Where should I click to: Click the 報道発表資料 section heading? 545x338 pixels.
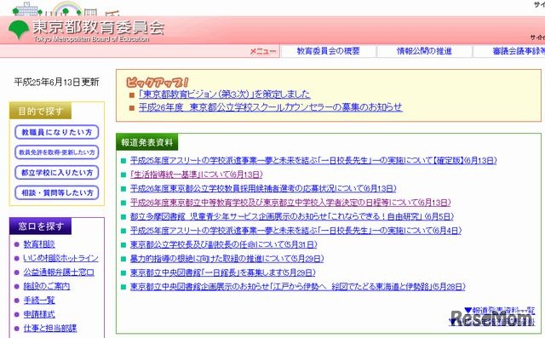[146, 142]
